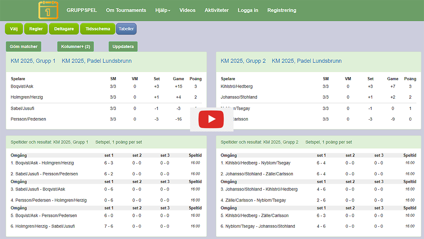Toggle match visibility with Göm matcher
424x239 pixels.
pyautogui.click(x=24, y=46)
